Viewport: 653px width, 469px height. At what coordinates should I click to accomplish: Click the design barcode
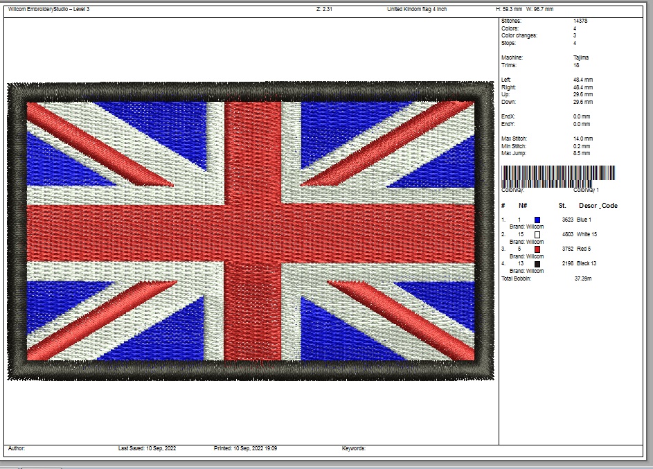tap(558, 175)
